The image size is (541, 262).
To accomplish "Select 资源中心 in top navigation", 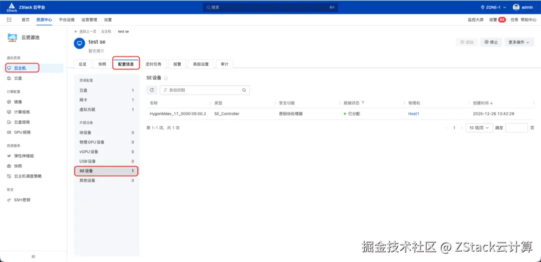I will coord(44,20).
